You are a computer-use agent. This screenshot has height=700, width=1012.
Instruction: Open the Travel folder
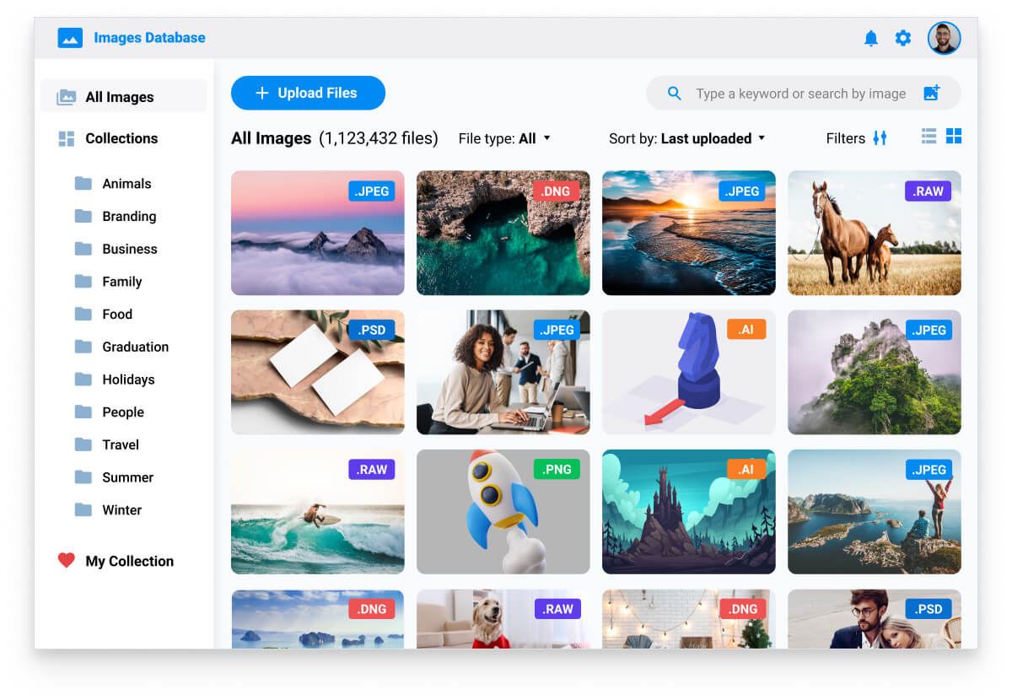(121, 444)
